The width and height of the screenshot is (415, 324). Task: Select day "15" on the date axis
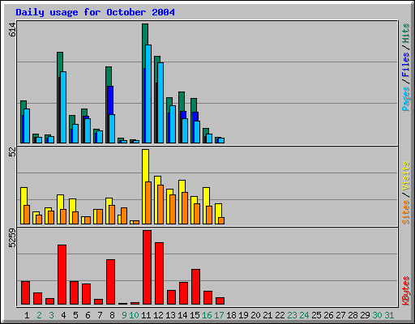[195, 315]
